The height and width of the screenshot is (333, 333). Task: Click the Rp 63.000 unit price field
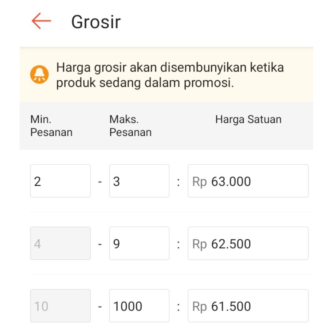click(x=248, y=181)
